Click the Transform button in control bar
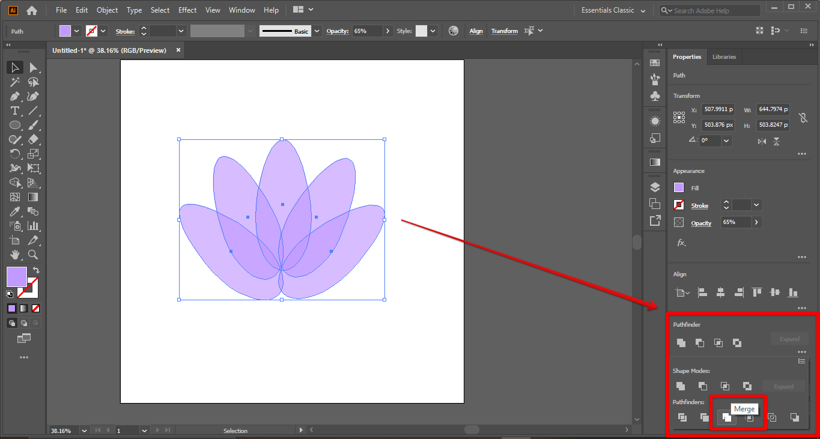 [504, 31]
